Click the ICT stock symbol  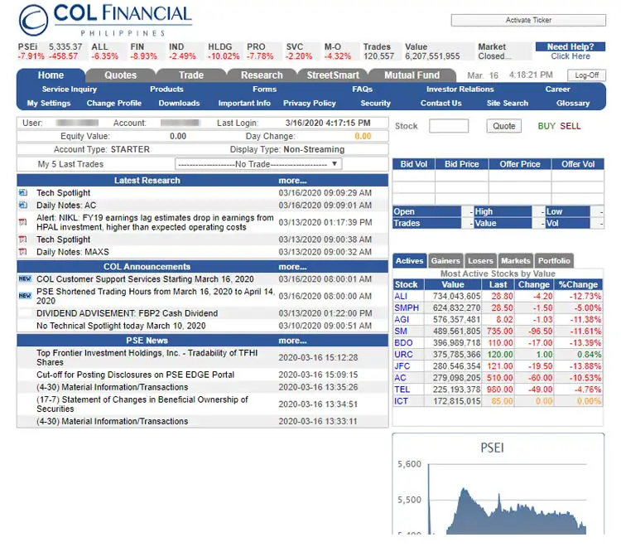coord(401,401)
